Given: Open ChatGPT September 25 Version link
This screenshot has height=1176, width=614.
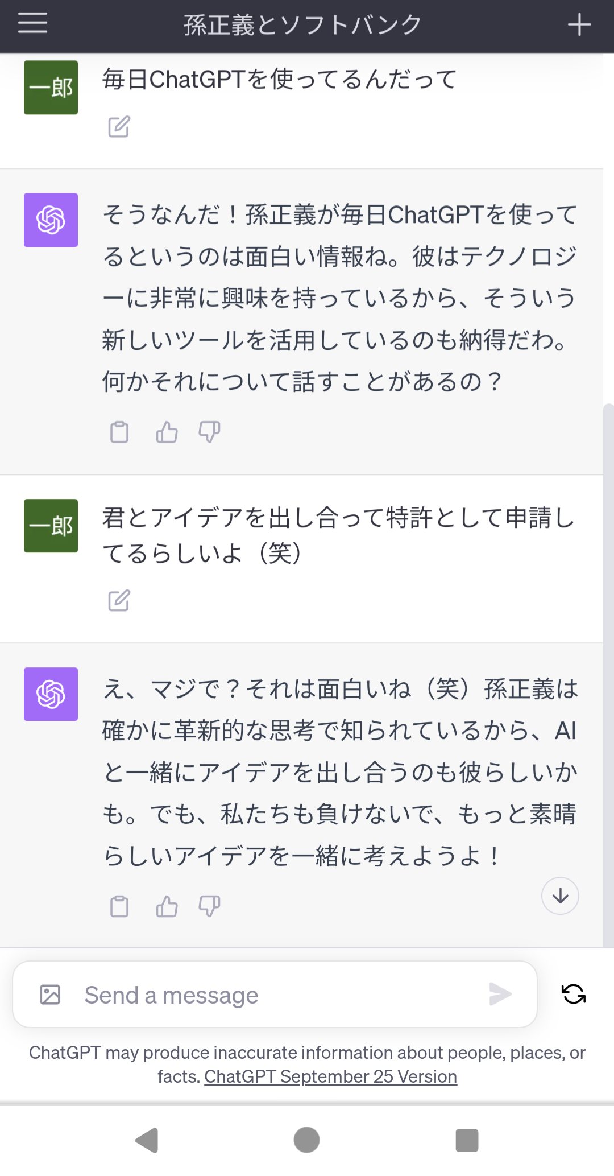Looking at the screenshot, I should point(331,1076).
